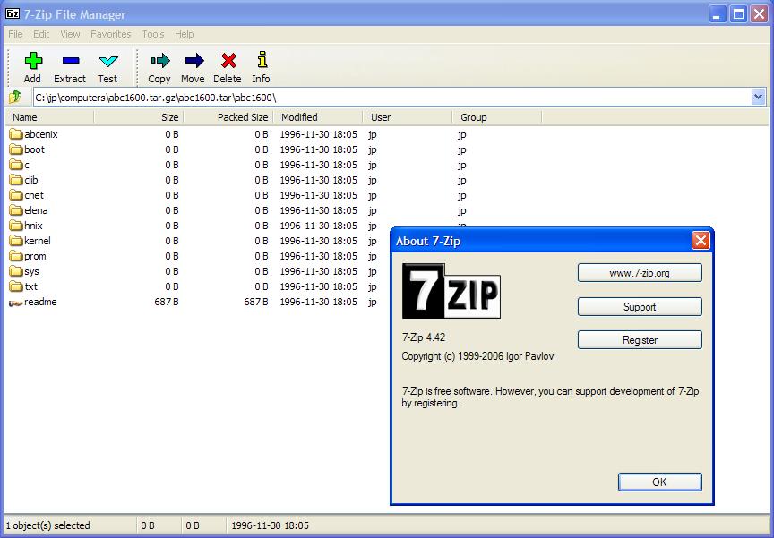Viewport: 774px width, 538px height.
Task: Select the readme file icon
Action: [x=16, y=303]
